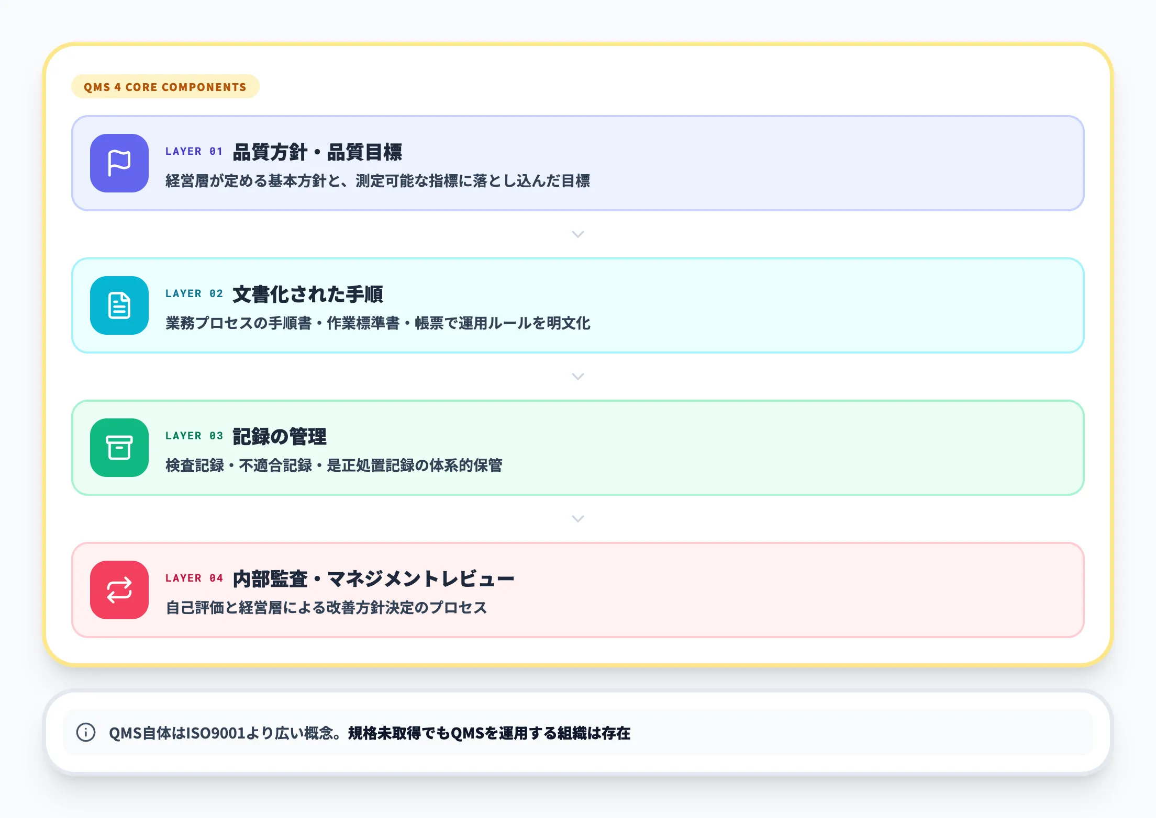Image resolution: width=1156 pixels, height=818 pixels.
Task: Select the QMS 4 CORE COMPONENTS badge
Action: pyautogui.click(x=165, y=87)
